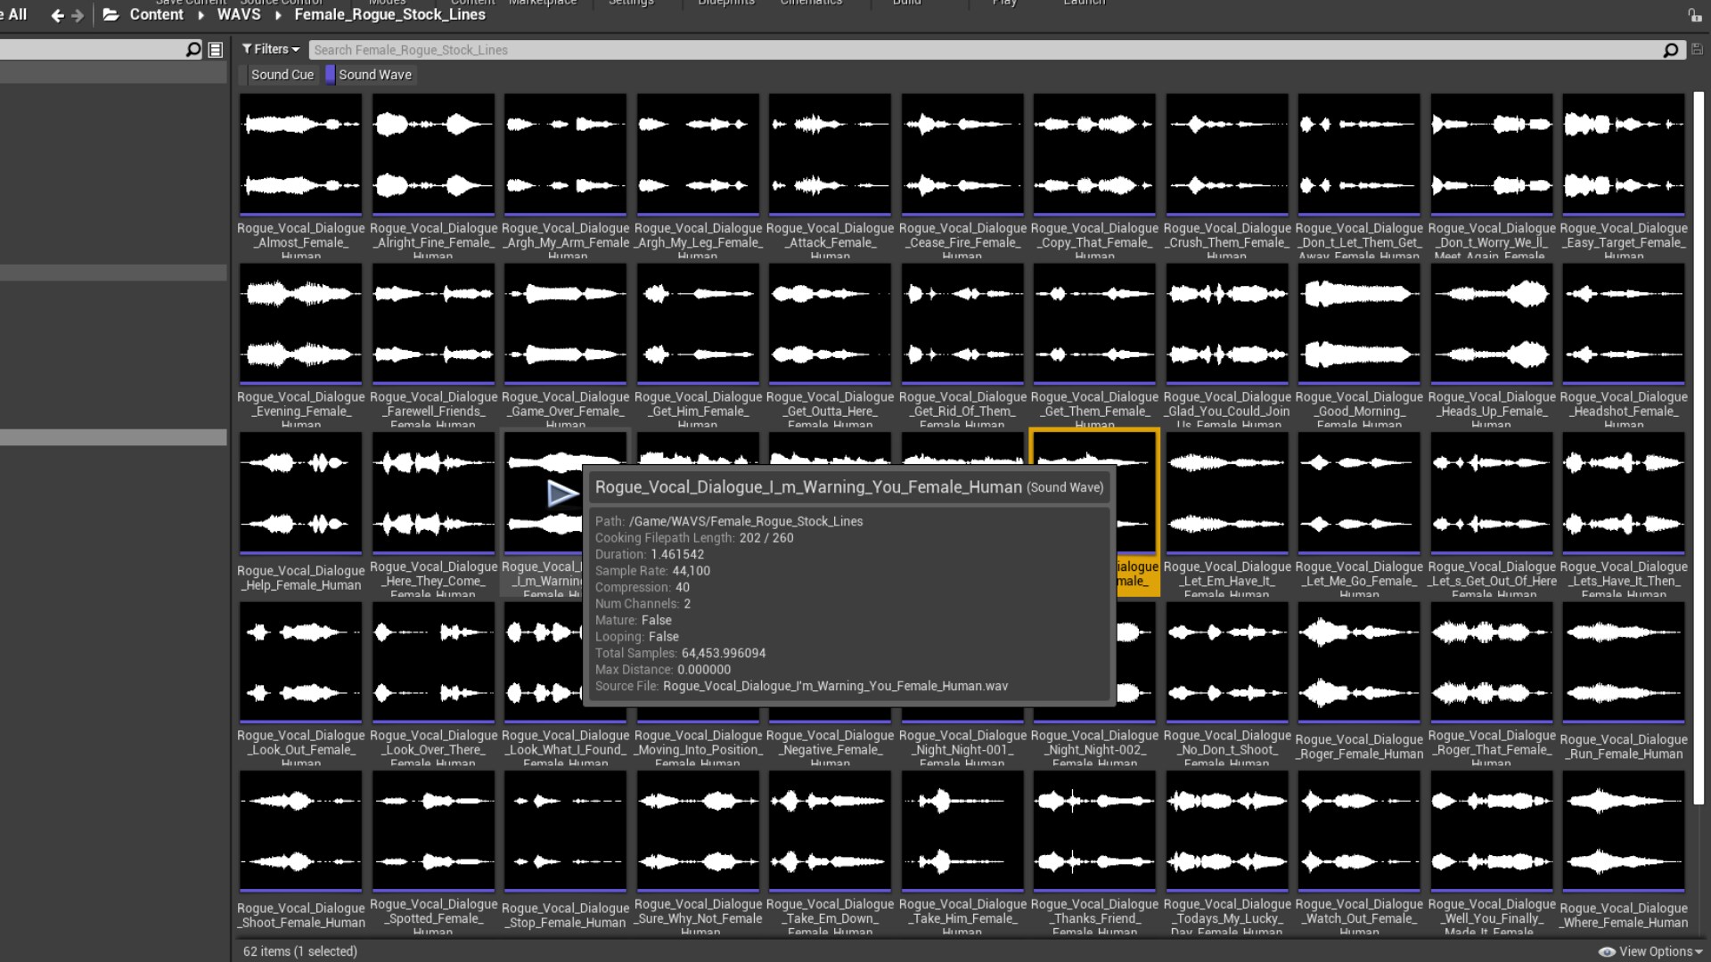Toggle the Sound Cue filter
Image resolution: width=1711 pixels, height=962 pixels.
[x=282, y=75]
